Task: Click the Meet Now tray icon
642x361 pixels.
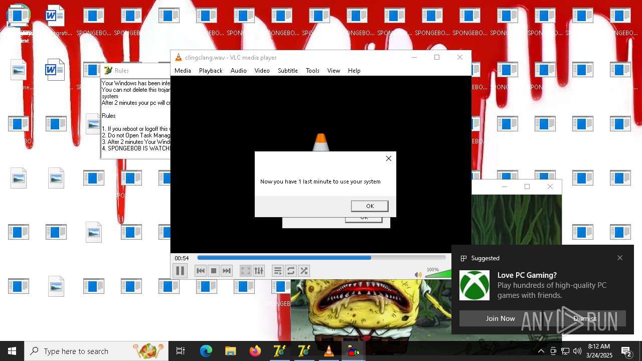Action: [553, 351]
